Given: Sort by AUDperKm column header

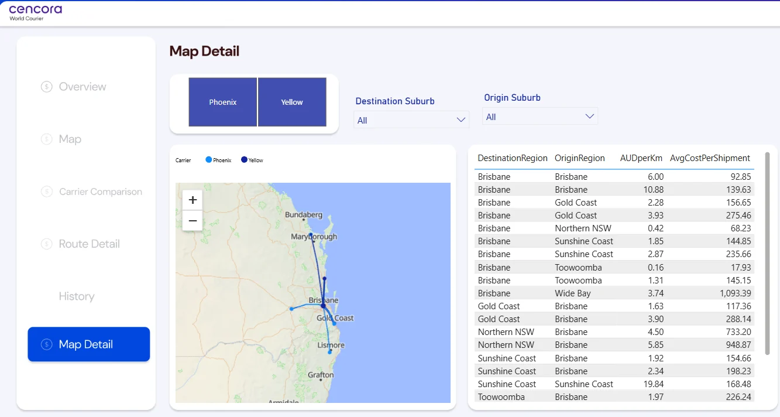Looking at the screenshot, I should pos(641,158).
